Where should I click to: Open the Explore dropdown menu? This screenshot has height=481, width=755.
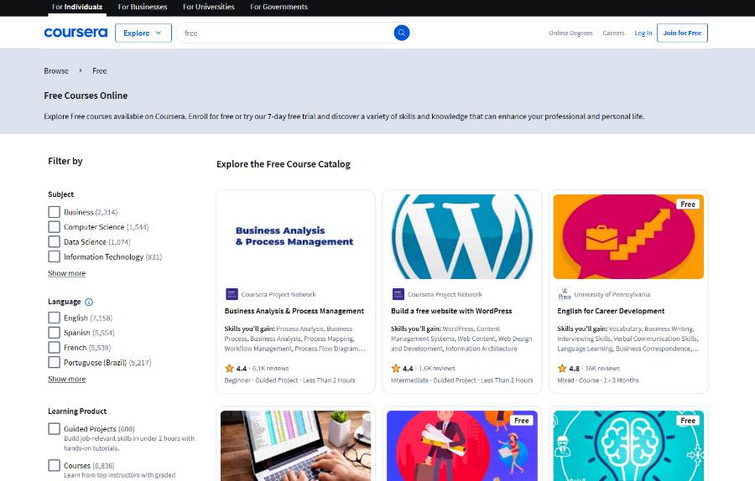coord(143,34)
